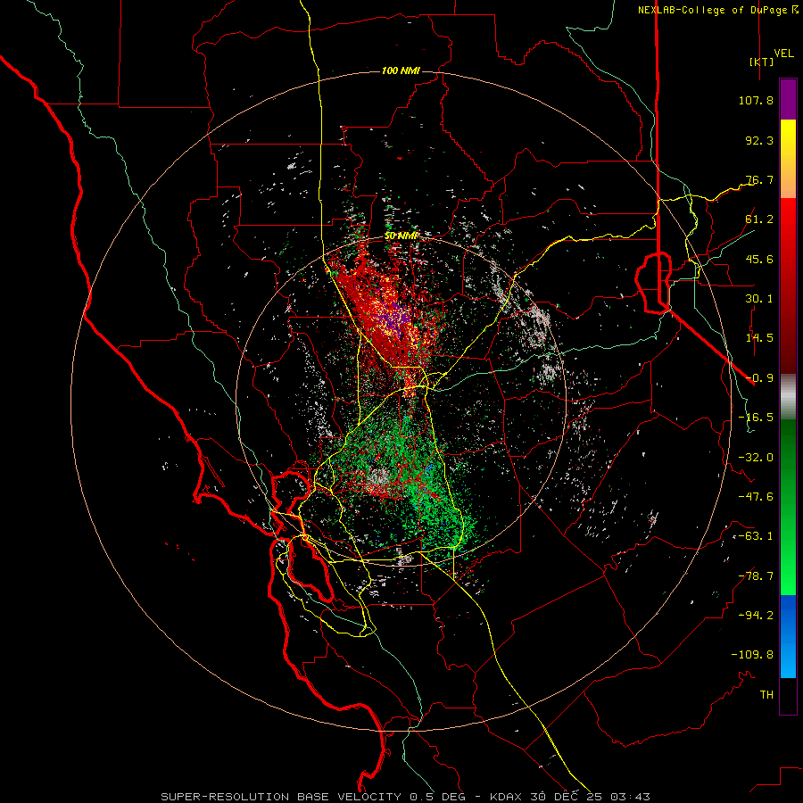Select the -47.6 legend value
The image size is (803, 803).
756,497
